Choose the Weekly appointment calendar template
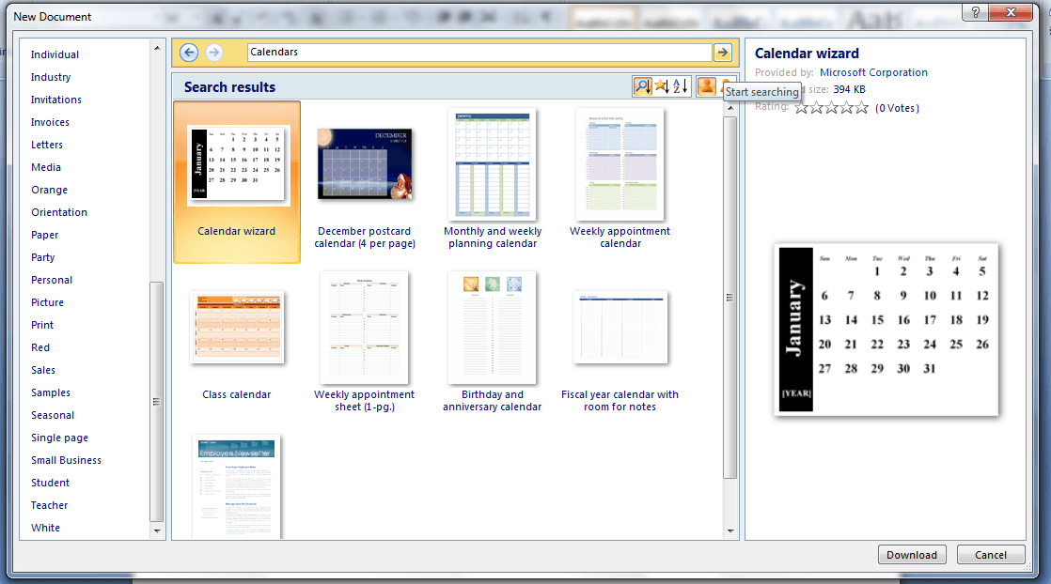 point(620,164)
